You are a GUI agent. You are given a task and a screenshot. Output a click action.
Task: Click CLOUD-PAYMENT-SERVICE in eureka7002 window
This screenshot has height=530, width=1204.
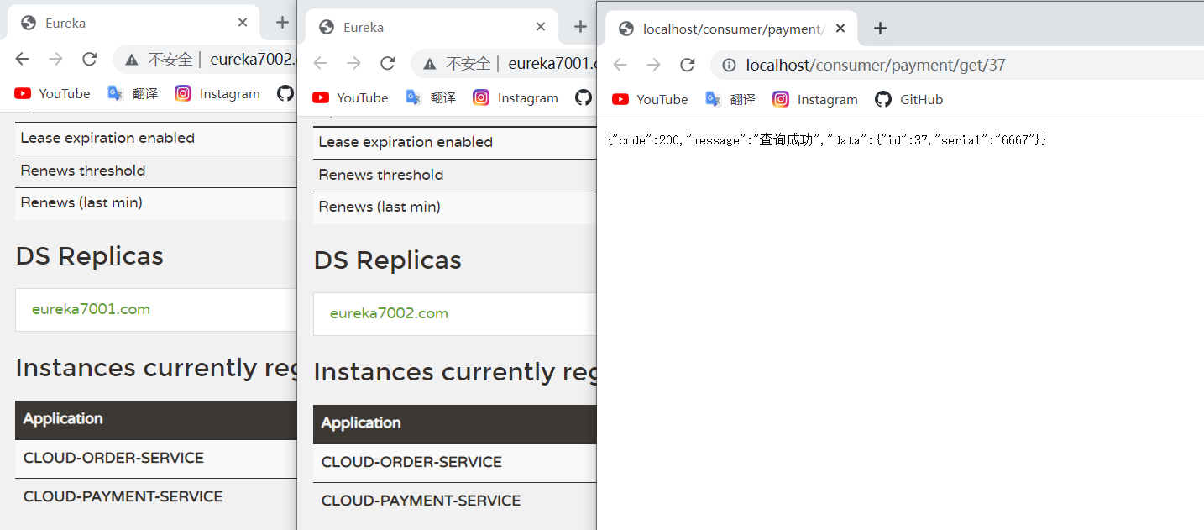(x=123, y=496)
